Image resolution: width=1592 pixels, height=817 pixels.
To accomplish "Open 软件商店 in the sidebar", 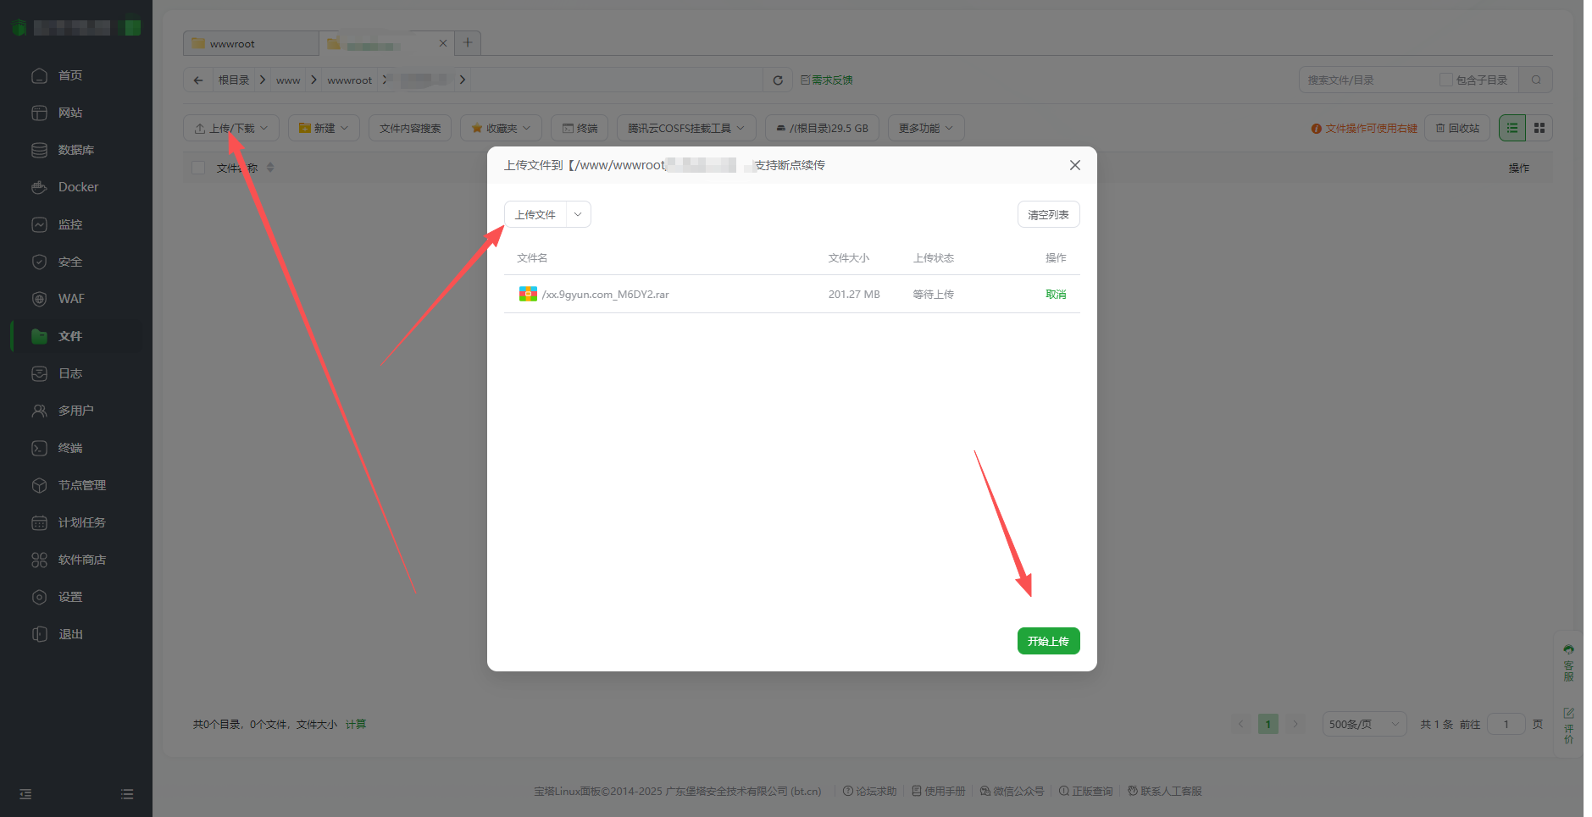I will (81, 560).
